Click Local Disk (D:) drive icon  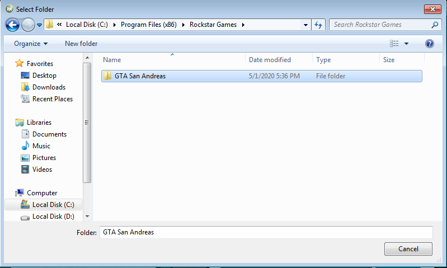coord(25,218)
